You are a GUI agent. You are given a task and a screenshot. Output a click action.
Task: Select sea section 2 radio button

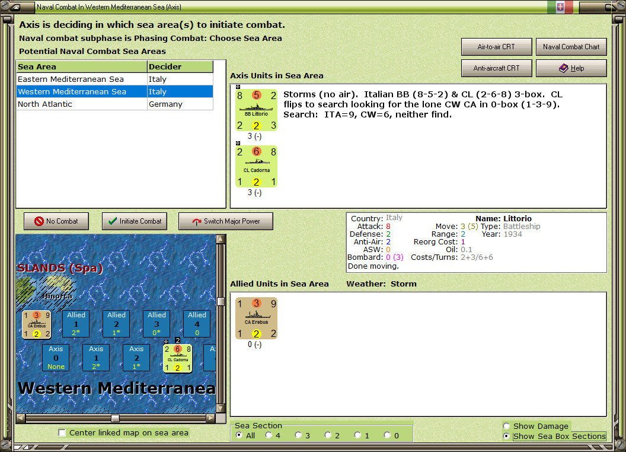328,435
